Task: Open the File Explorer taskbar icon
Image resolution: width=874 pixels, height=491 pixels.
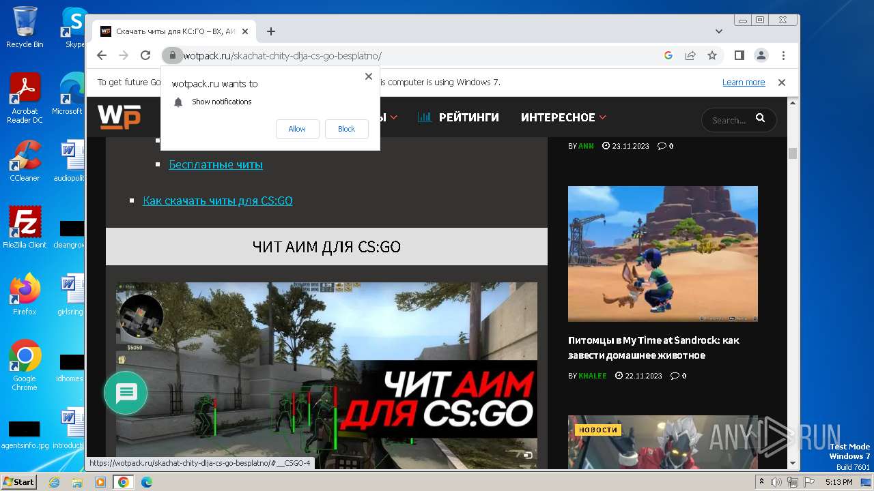Action: (x=77, y=482)
